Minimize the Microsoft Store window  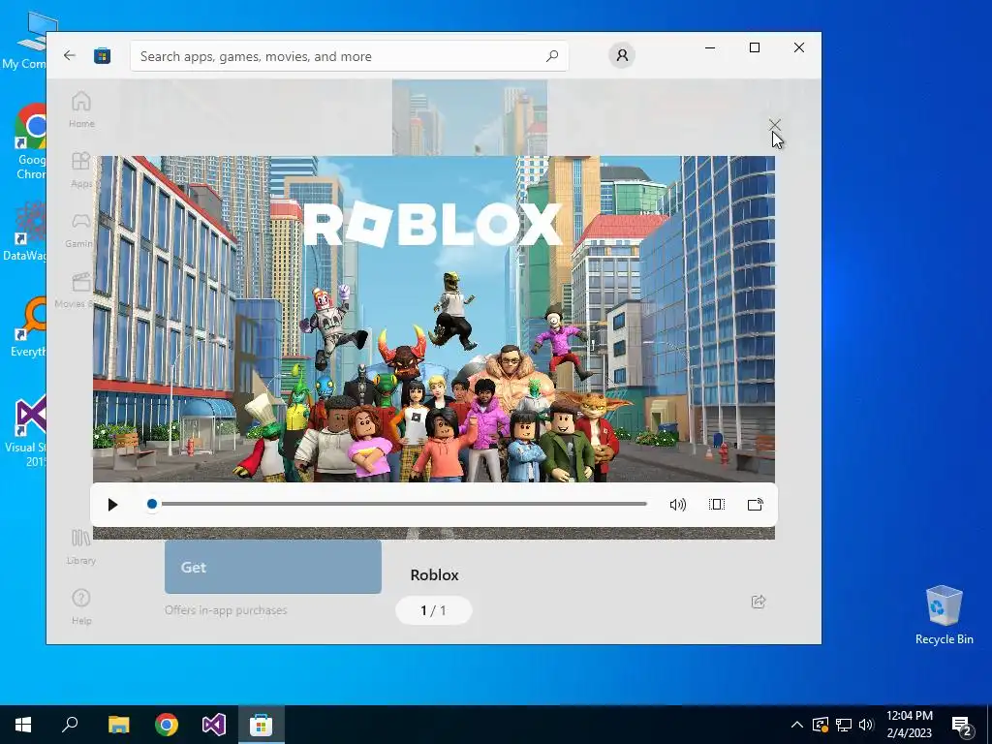pos(710,47)
